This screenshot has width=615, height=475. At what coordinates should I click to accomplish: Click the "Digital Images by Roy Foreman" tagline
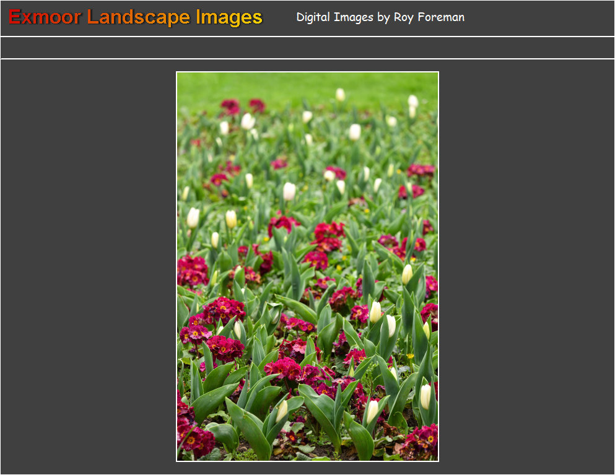[x=380, y=17]
